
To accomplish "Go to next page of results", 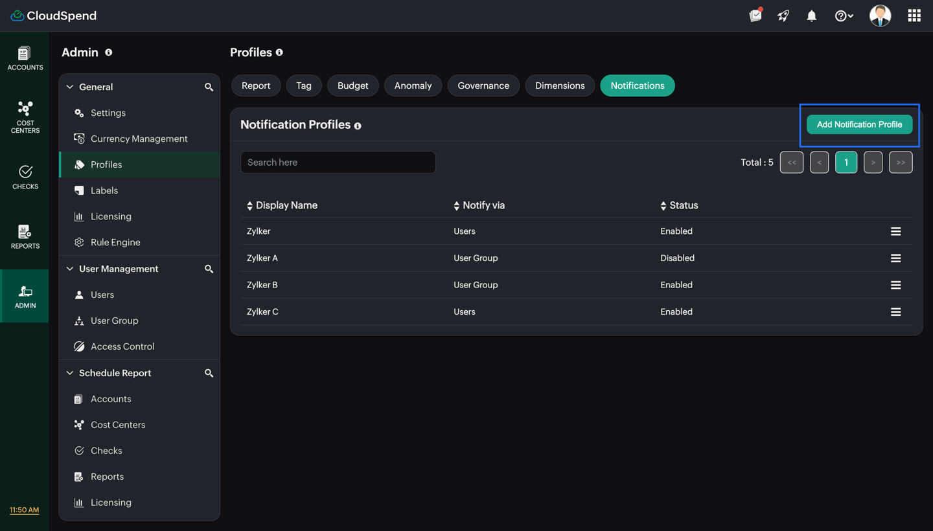I will pyautogui.click(x=873, y=163).
